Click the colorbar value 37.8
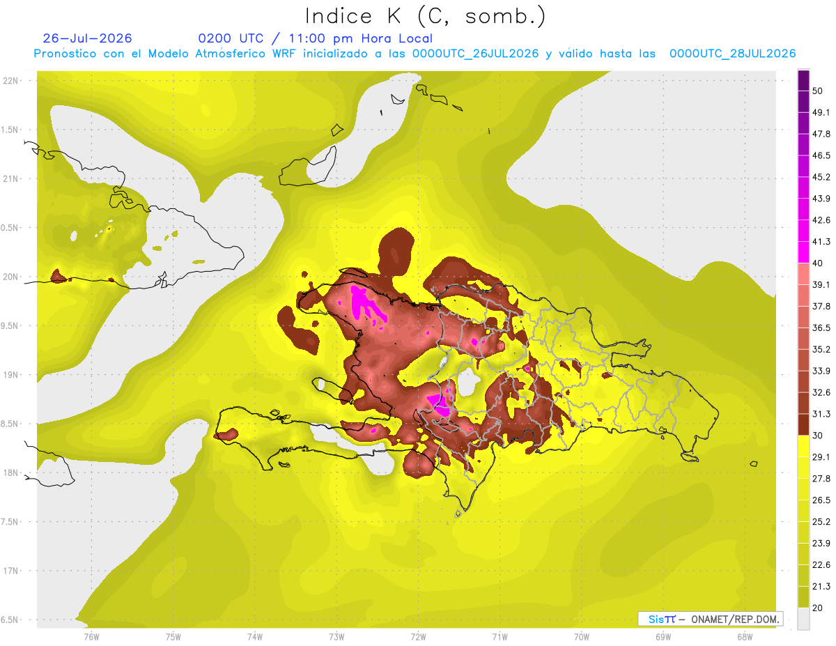Screen dimensions: 836x646 pos(821,306)
